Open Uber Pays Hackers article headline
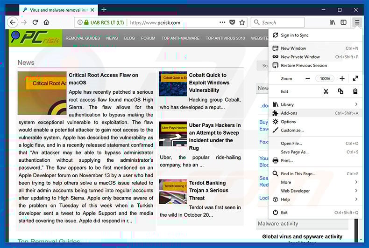This screenshot has width=369, height=248. pos(214,137)
